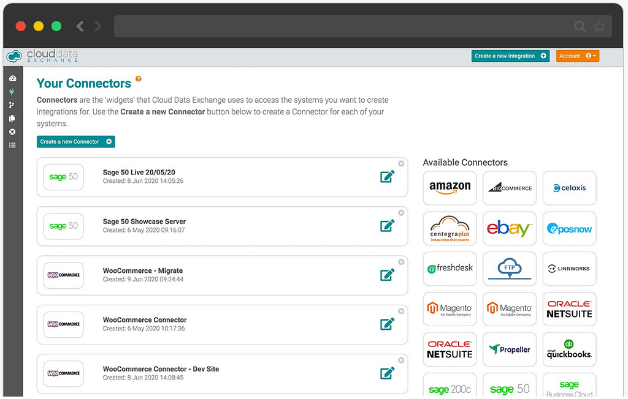Image resolution: width=628 pixels, height=399 pixels.
Task: Choose the Freshdesk available connector
Action: [x=450, y=269]
